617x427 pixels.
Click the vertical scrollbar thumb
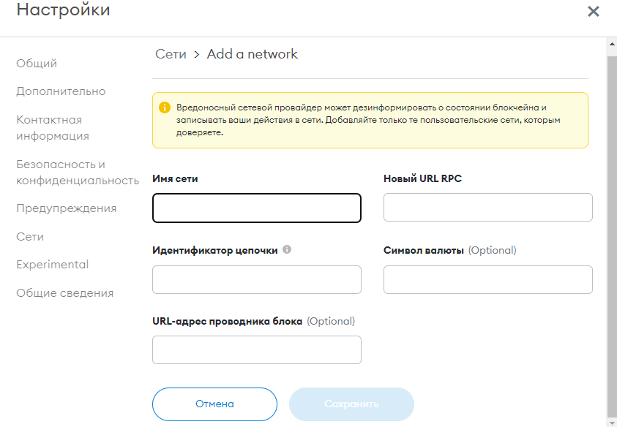point(612,236)
